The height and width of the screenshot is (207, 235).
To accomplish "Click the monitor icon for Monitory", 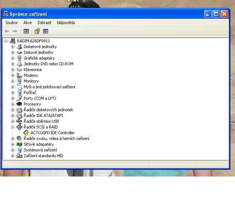I will point(19,81).
